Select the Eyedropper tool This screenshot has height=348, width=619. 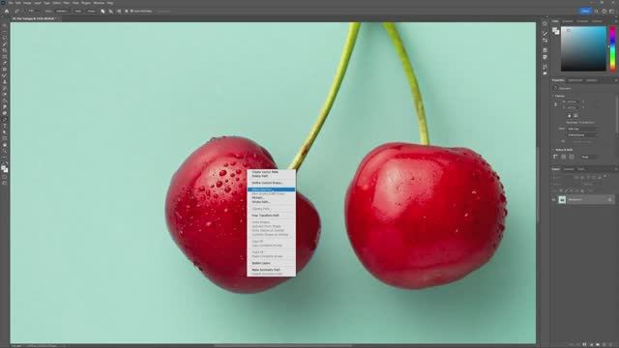[x=5, y=63]
